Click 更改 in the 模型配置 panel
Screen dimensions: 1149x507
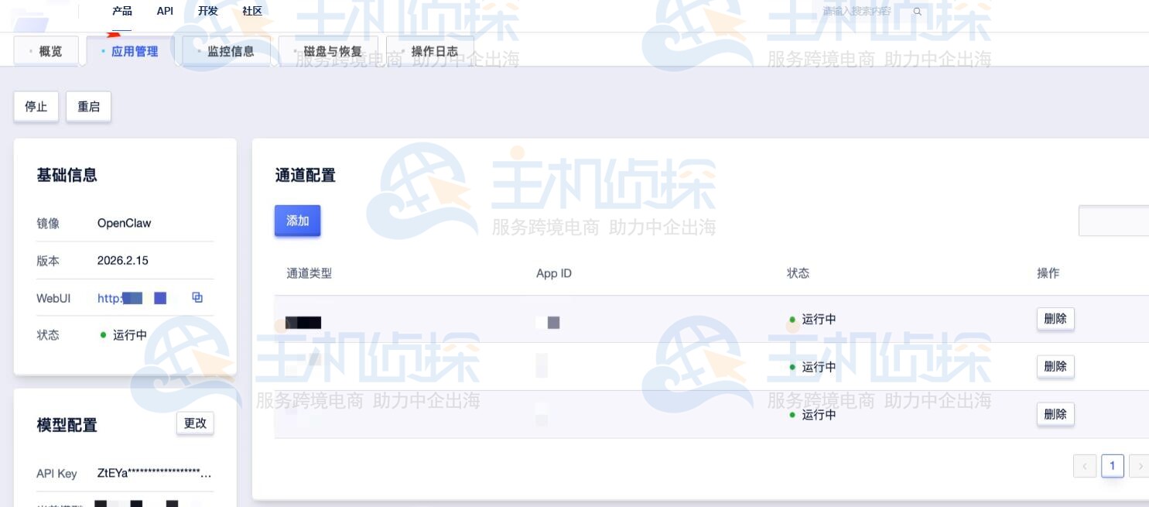195,423
